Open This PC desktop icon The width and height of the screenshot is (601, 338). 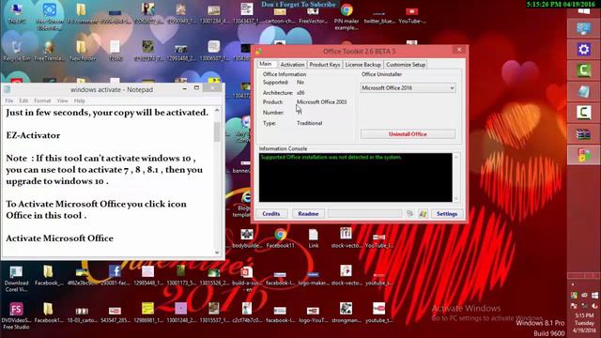click(17, 13)
